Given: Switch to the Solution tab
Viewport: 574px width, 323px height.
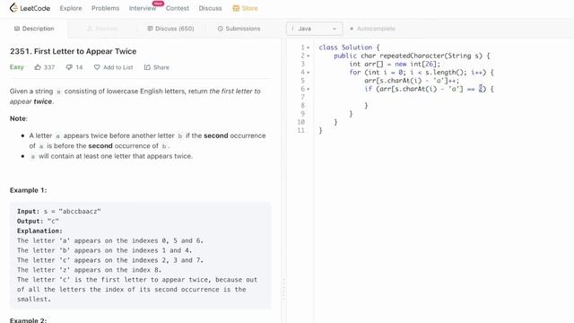Looking at the screenshot, I should coord(102,29).
